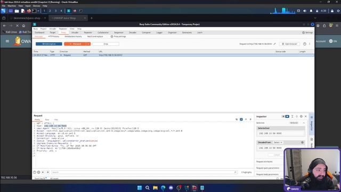Forward the intercepted request

[75, 44]
